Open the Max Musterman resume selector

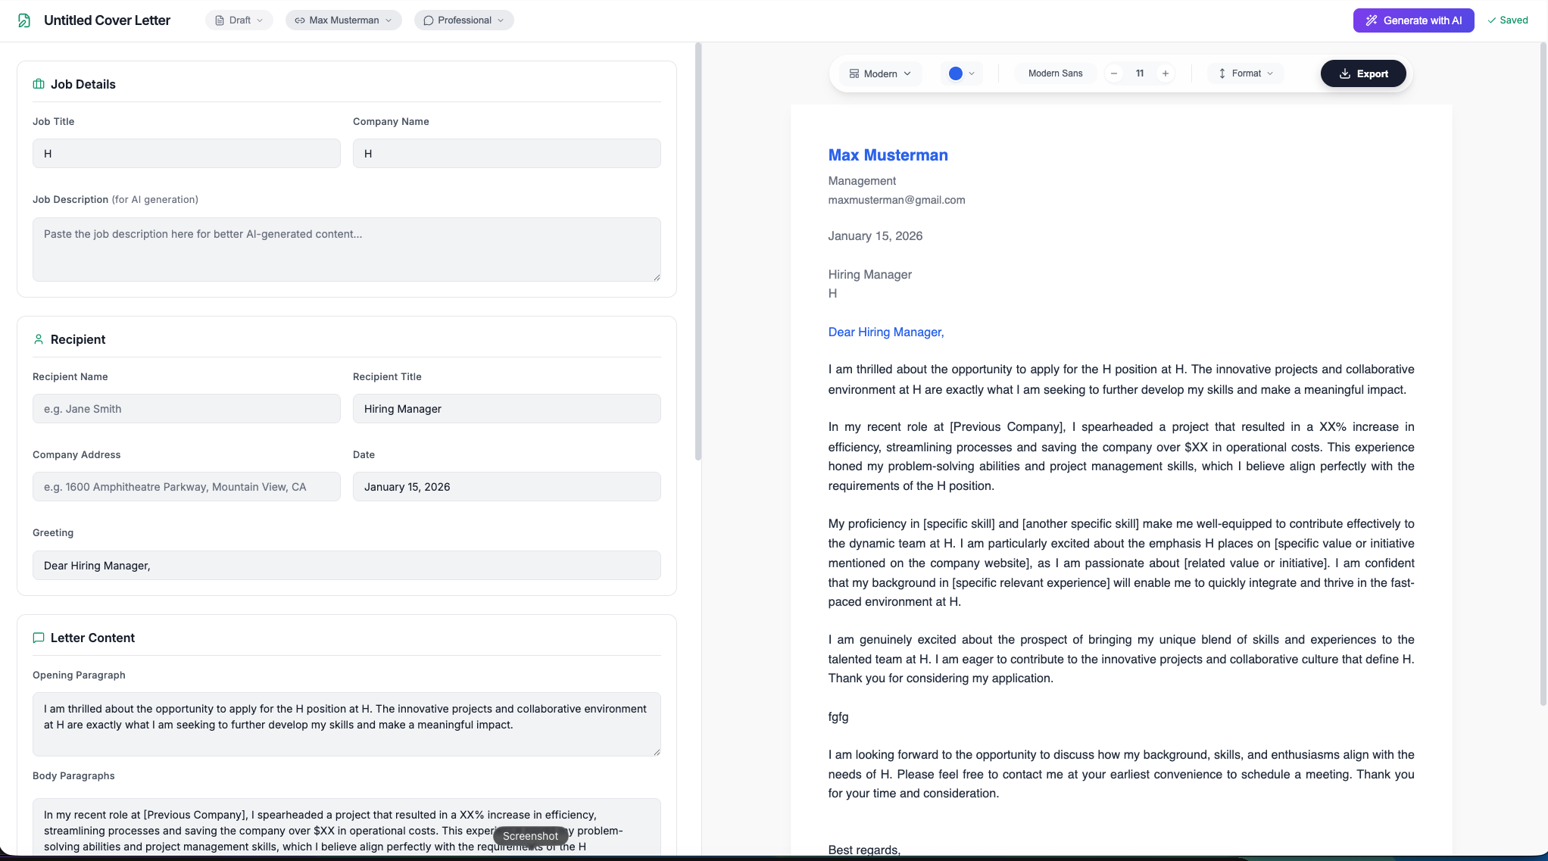(343, 20)
